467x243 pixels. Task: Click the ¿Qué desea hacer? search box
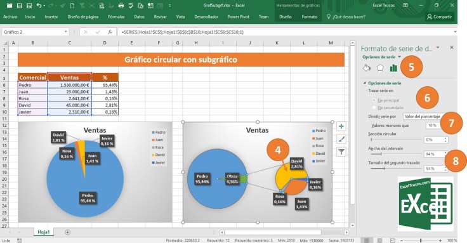346,17
